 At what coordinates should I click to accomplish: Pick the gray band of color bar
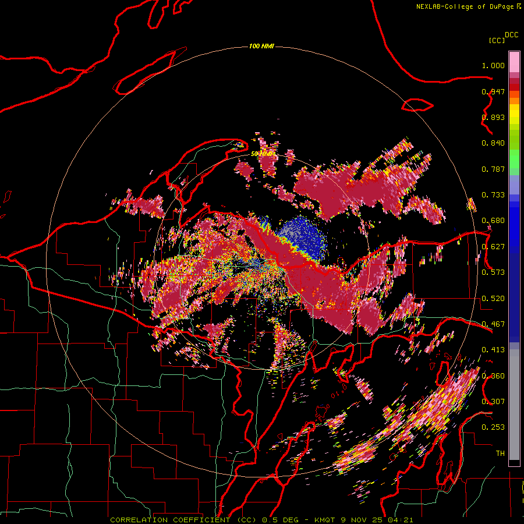point(514,405)
